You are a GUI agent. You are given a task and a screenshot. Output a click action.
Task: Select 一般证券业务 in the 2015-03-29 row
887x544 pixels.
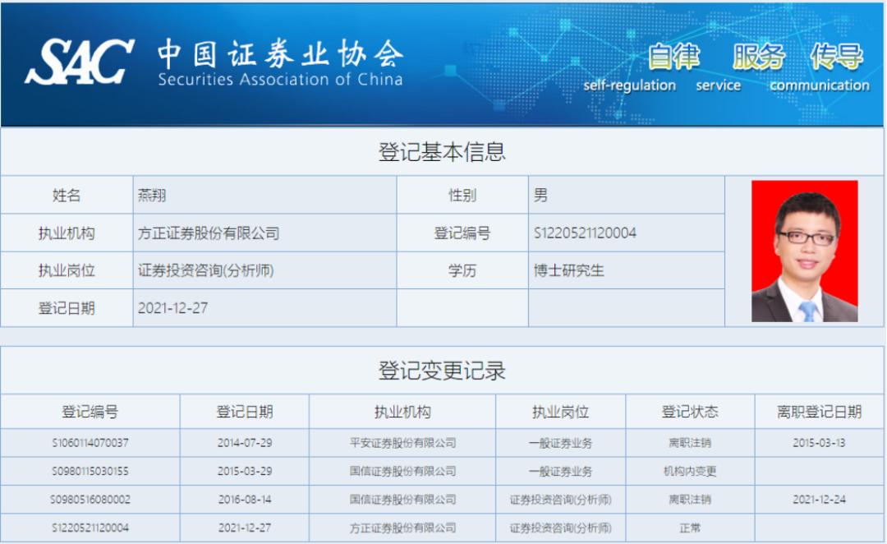point(561,471)
